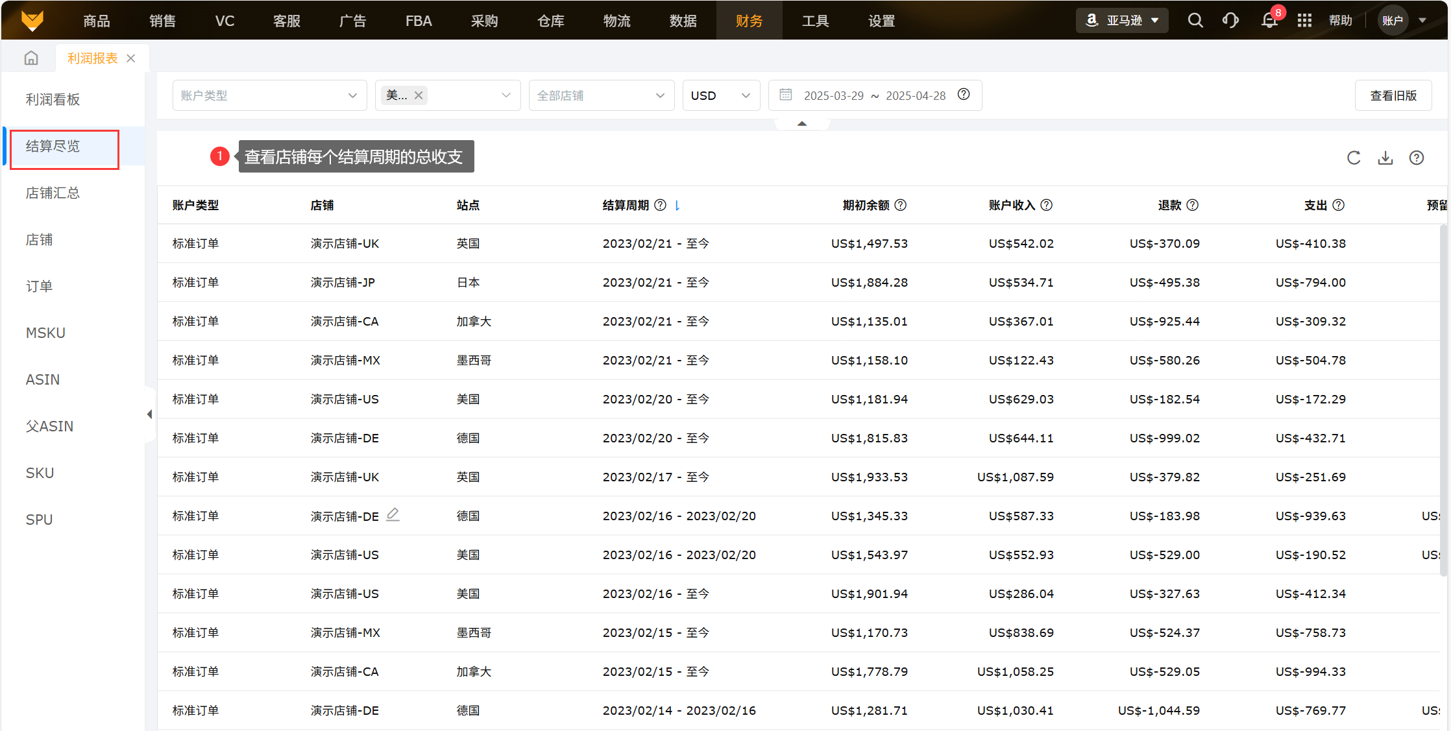Download the settlement report

point(1385,158)
